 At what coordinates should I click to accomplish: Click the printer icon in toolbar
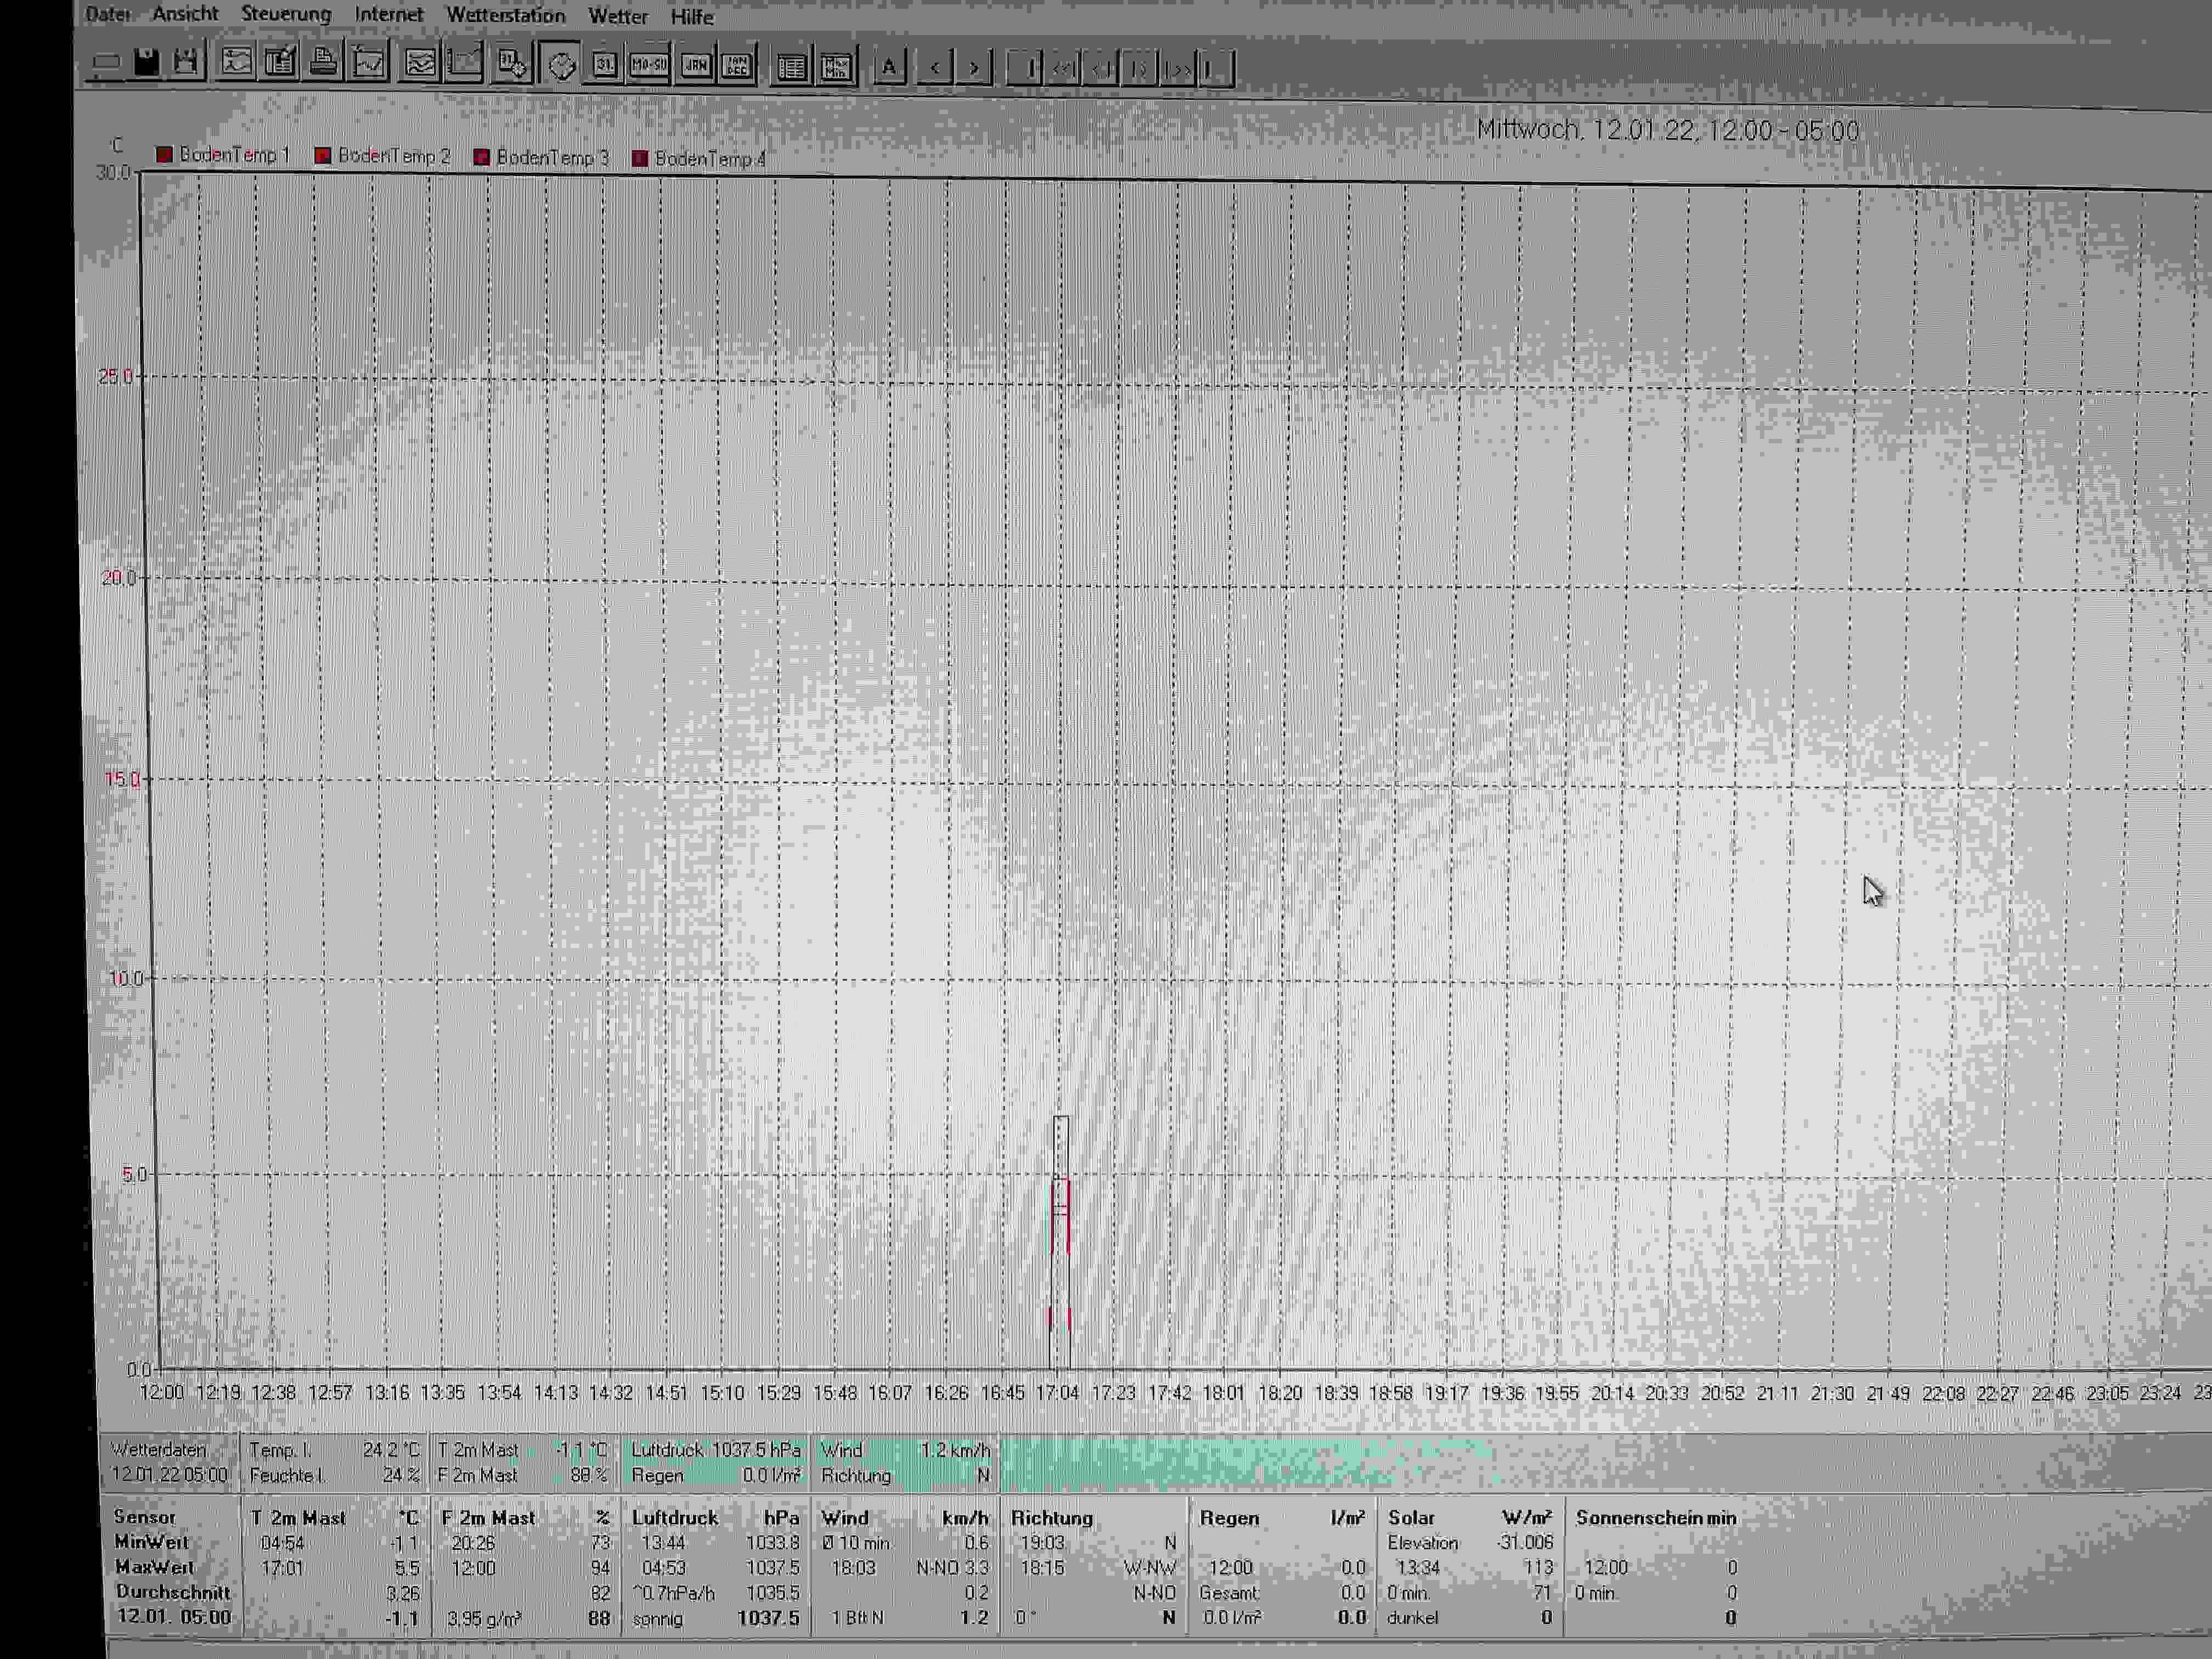coord(323,62)
